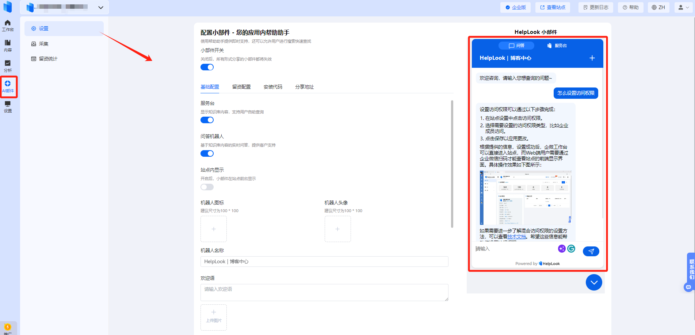The image size is (695, 335).
Task: Click the 企业版 button
Action: click(516, 7)
